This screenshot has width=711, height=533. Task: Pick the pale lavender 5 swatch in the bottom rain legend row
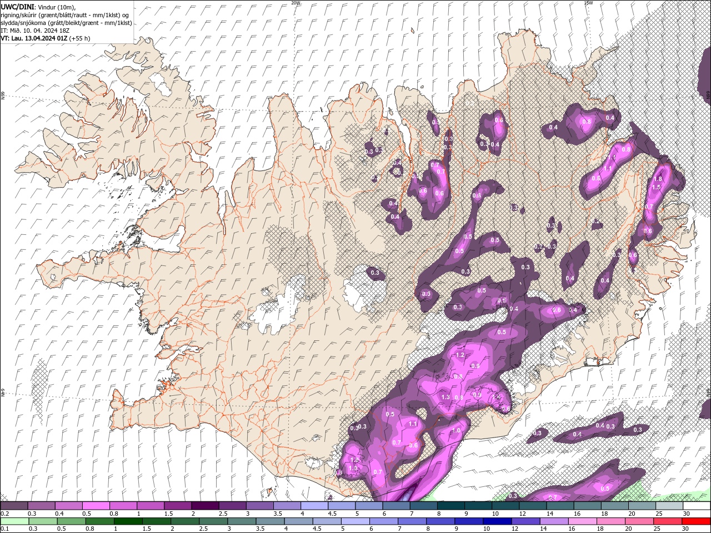click(x=355, y=521)
